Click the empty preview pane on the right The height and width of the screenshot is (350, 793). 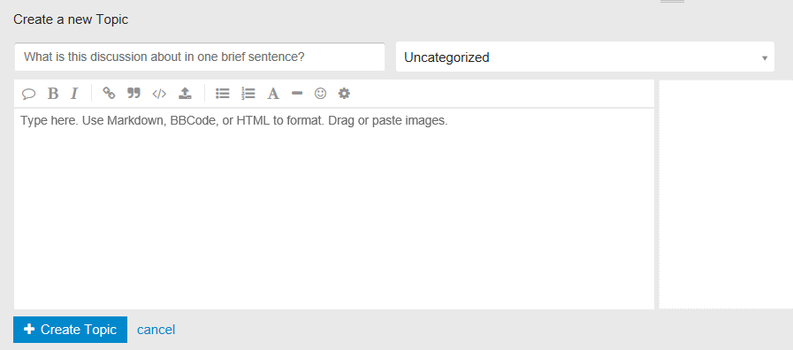coord(726,194)
